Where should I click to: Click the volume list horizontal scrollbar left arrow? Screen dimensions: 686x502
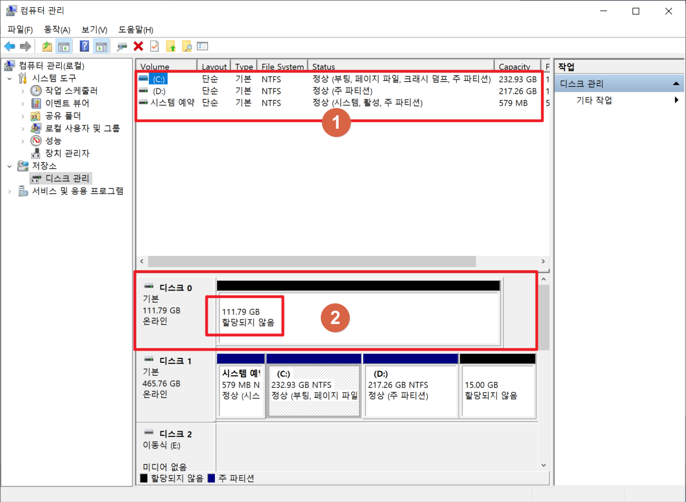(141, 261)
